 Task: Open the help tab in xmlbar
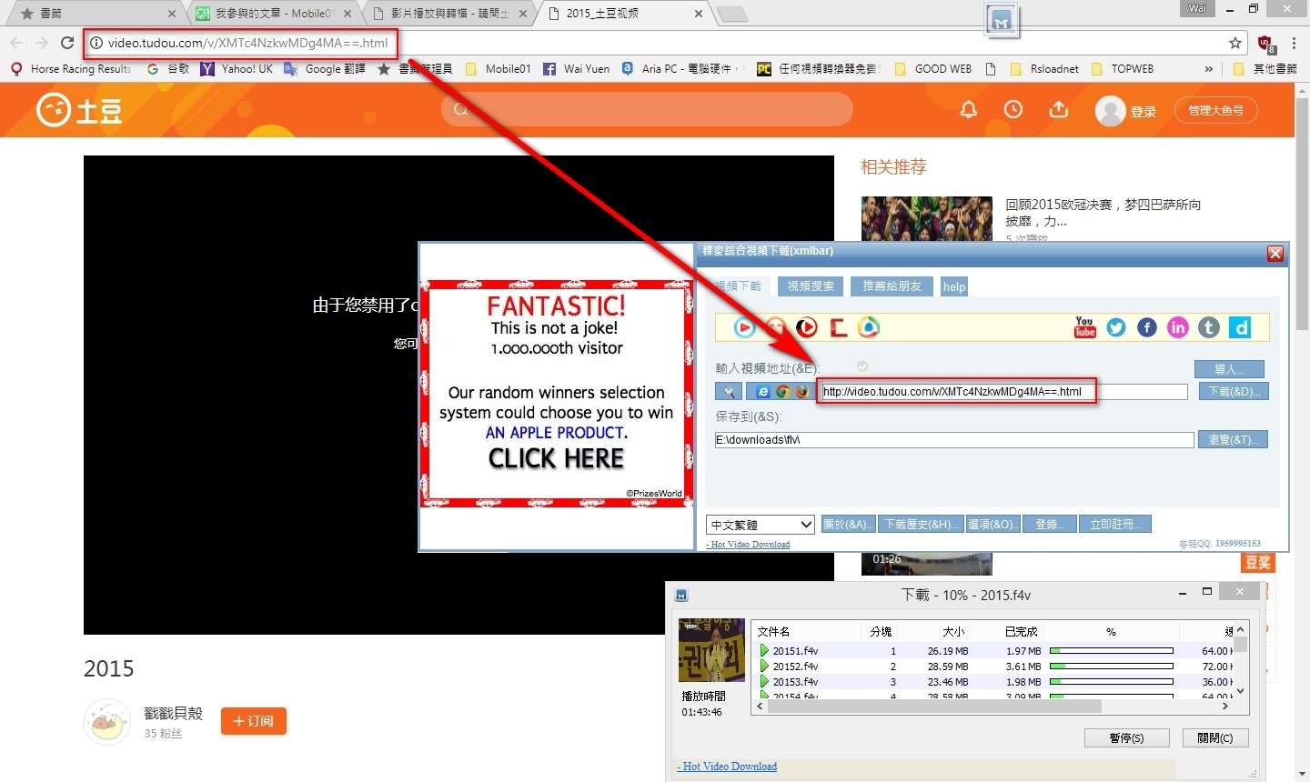[954, 286]
